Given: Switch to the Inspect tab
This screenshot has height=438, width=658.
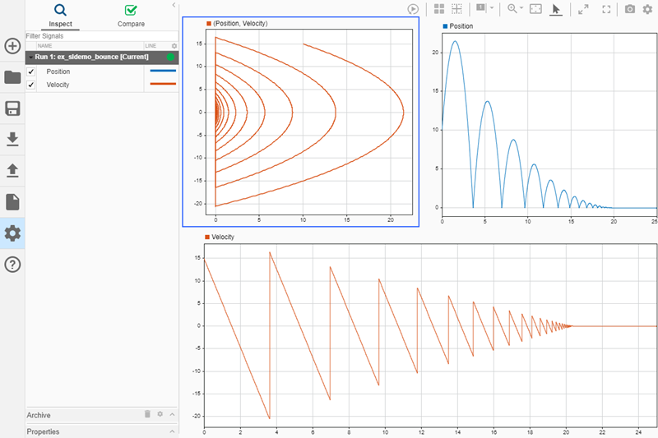Looking at the screenshot, I should [60, 16].
